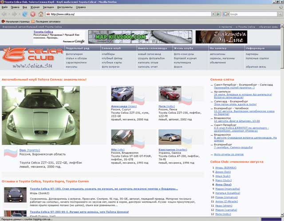Go to the Home page icon
This screenshot has height=221, width=284.
pyautogui.click(x=41, y=14)
